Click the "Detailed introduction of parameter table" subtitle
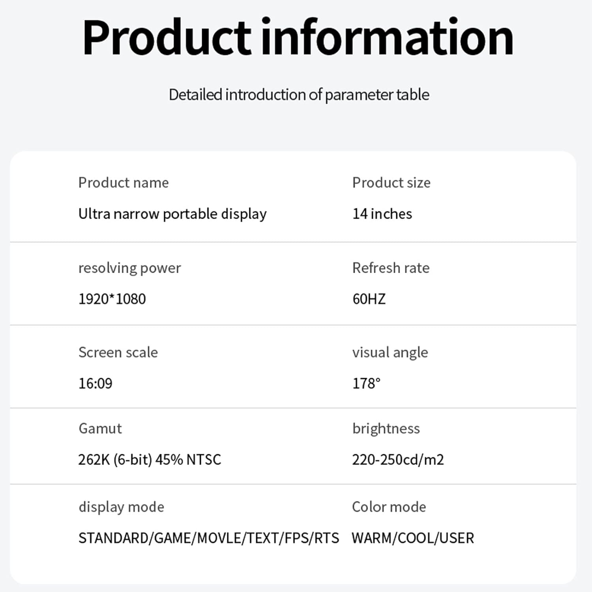592x592 pixels. 299,95
